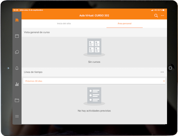Select the Área personal tab
Viewport: 178px width, 136px height.
125,23
